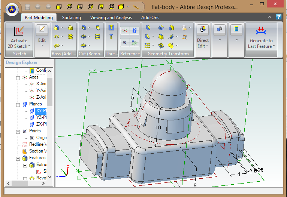Open the Surfacing tab

coord(72,18)
